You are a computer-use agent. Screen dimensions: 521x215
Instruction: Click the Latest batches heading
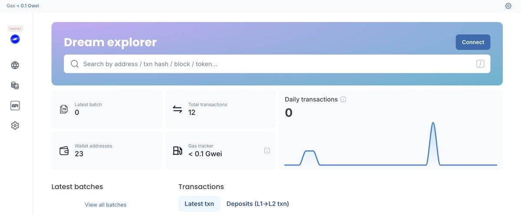coord(77,187)
